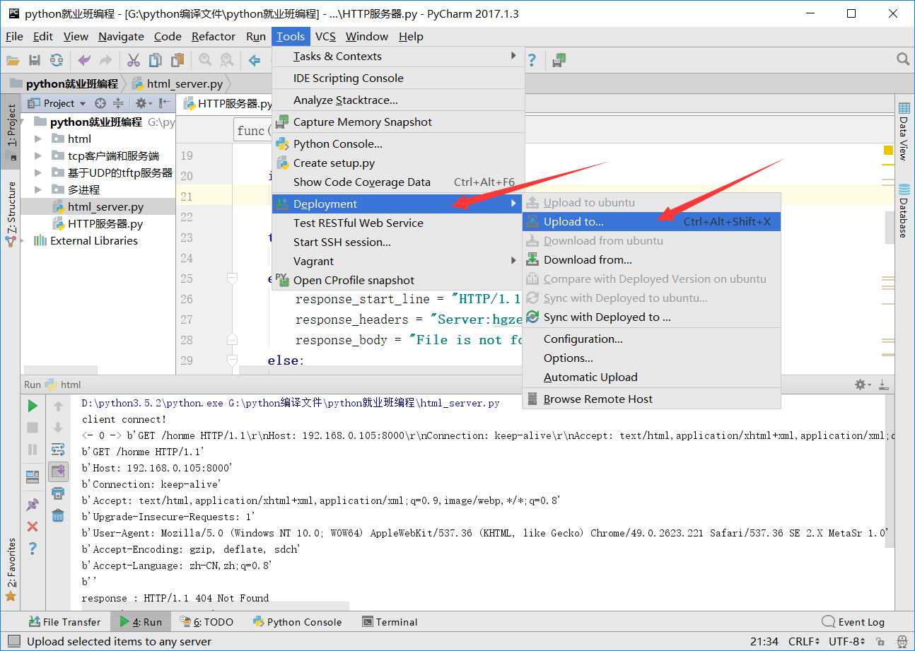Image resolution: width=915 pixels, height=651 pixels.
Task: Click the Run panel help question mark
Action: click(33, 549)
